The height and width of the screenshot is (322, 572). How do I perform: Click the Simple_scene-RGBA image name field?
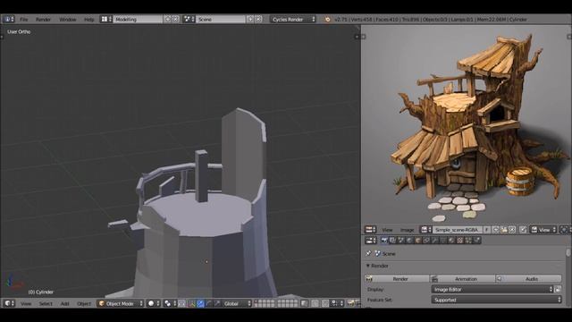[x=458, y=230]
